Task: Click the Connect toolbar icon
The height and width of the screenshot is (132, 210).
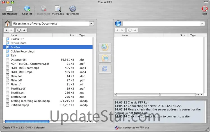Action: [x=27, y=10]
